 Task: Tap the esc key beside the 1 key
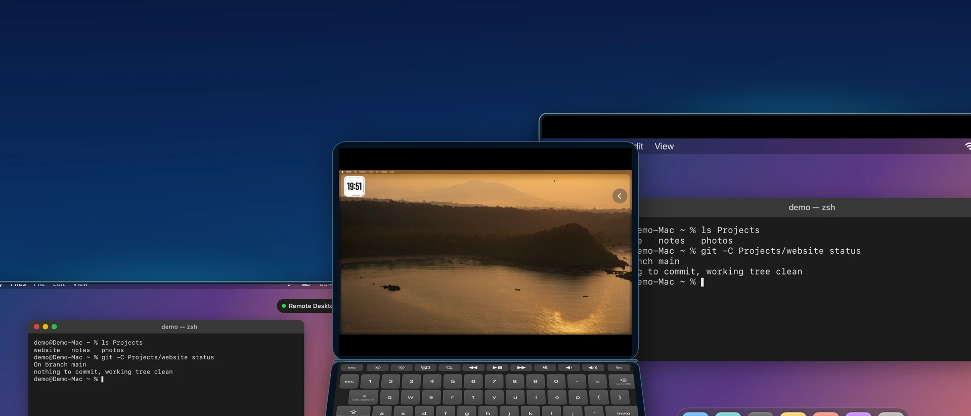click(349, 382)
